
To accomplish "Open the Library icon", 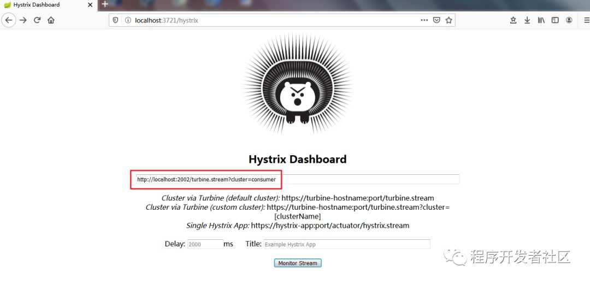I will (541, 20).
